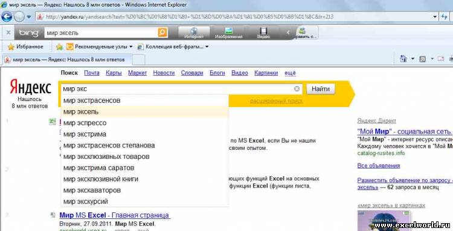Click the Яндекс logo
This screenshot has width=453, height=231.
pyautogui.click(x=30, y=87)
